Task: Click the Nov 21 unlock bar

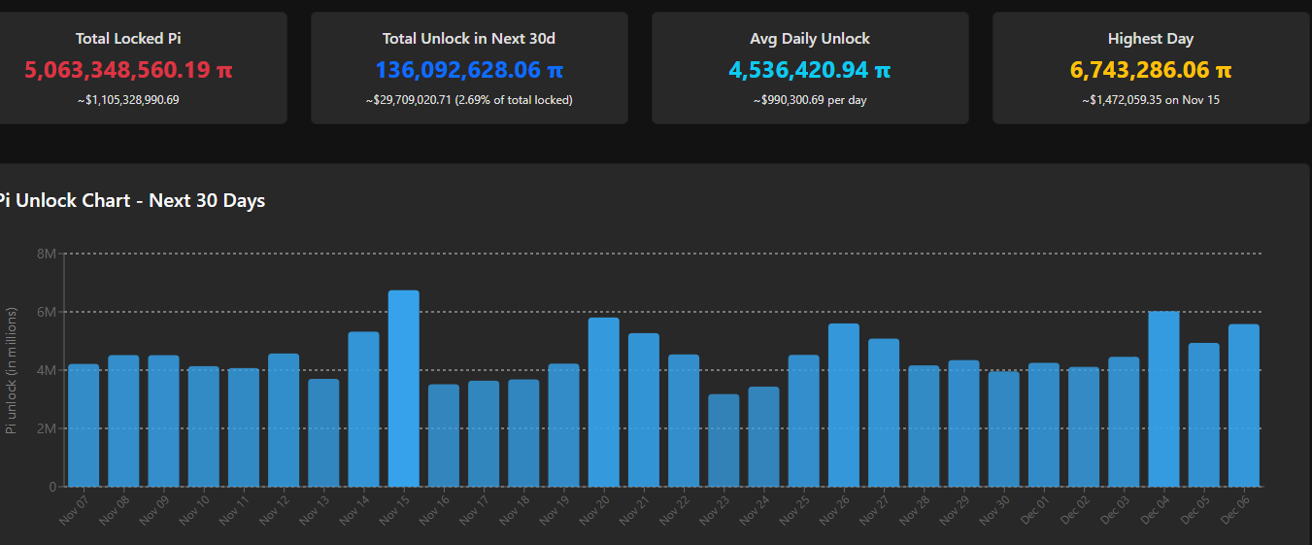Action: [x=643, y=410]
